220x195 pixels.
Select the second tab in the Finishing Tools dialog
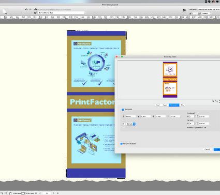pyautogui.click(x=165, y=105)
